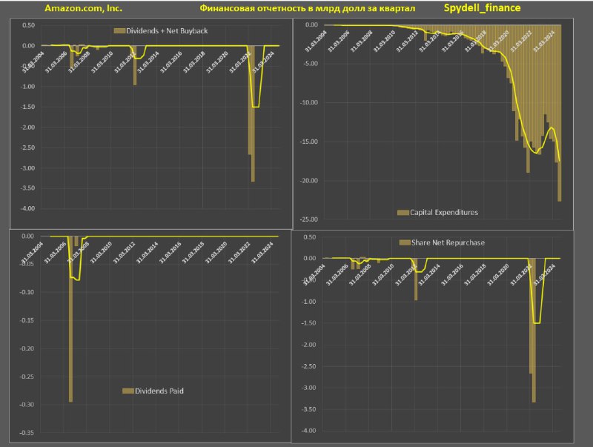The height and width of the screenshot is (447, 593).
Task: Select '-3.50' on the Share Net Repurchase axis
Action: tap(308, 409)
